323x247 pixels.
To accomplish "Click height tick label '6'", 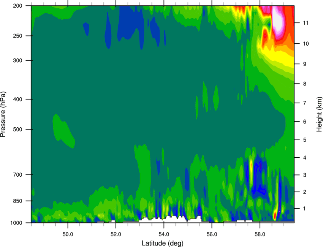I will tap(305, 122).
